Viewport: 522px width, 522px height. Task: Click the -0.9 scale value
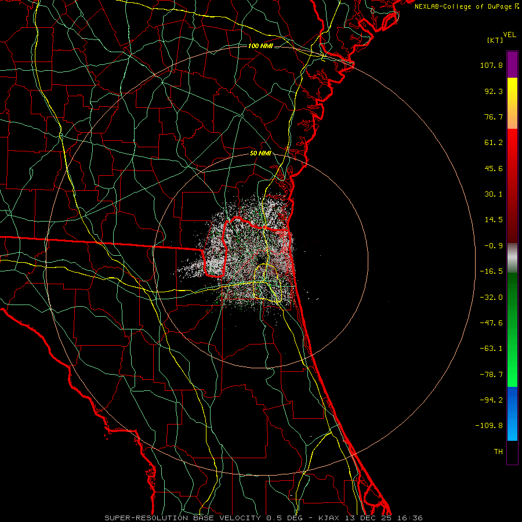point(494,246)
